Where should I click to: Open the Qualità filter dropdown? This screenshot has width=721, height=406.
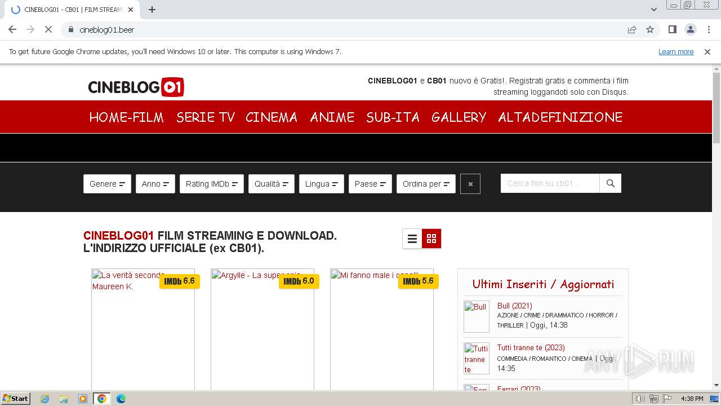pyautogui.click(x=272, y=184)
